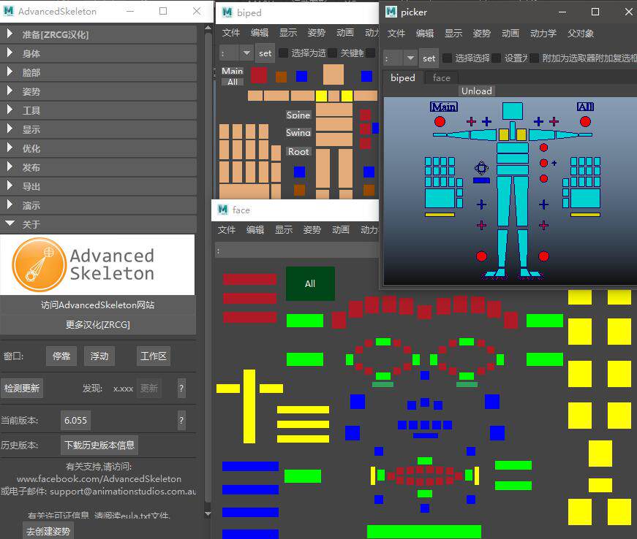The width and height of the screenshot is (637, 539).
Task: Click the scroll-down arrow of AdvancedSkeleton panel
Action: (x=208, y=514)
